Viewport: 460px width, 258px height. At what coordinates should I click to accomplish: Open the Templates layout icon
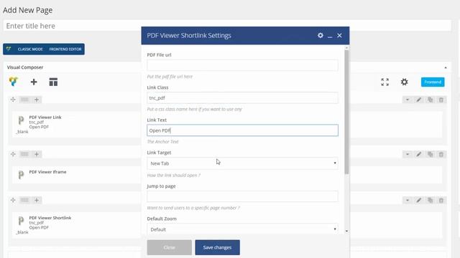pyautogui.click(x=53, y=82)
